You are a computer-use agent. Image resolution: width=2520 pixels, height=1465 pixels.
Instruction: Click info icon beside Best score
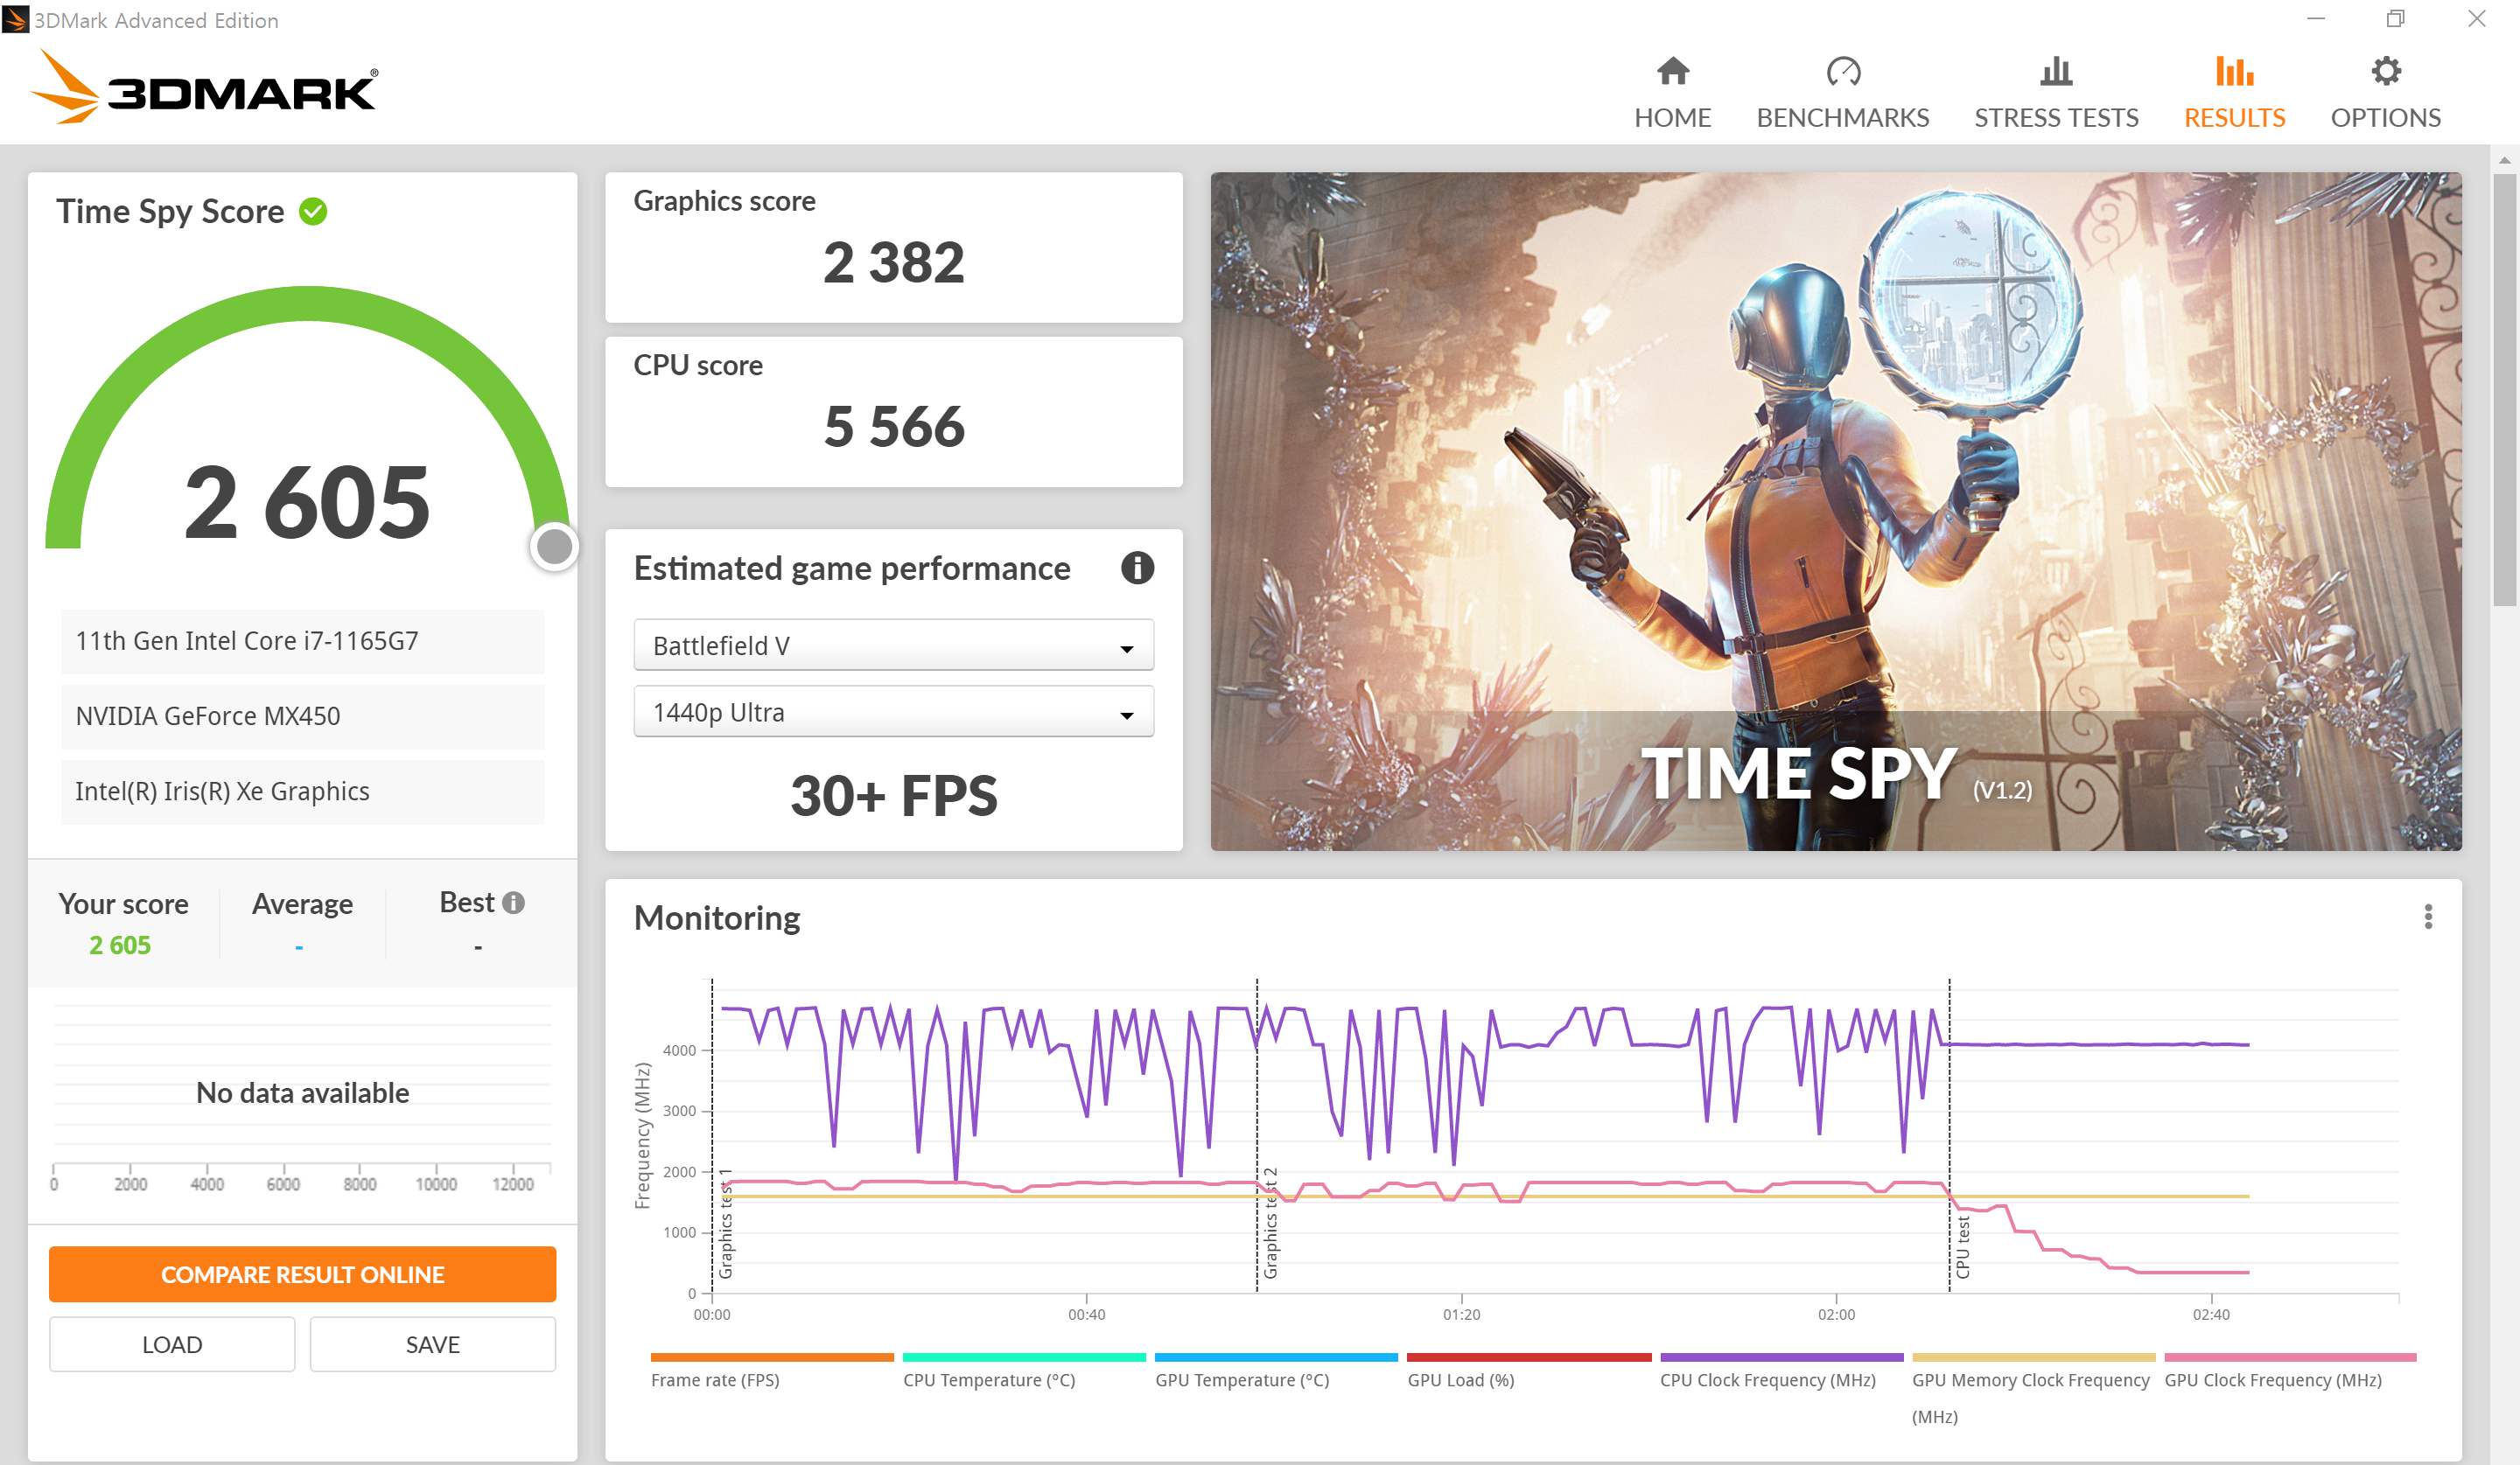pos(513,903)
